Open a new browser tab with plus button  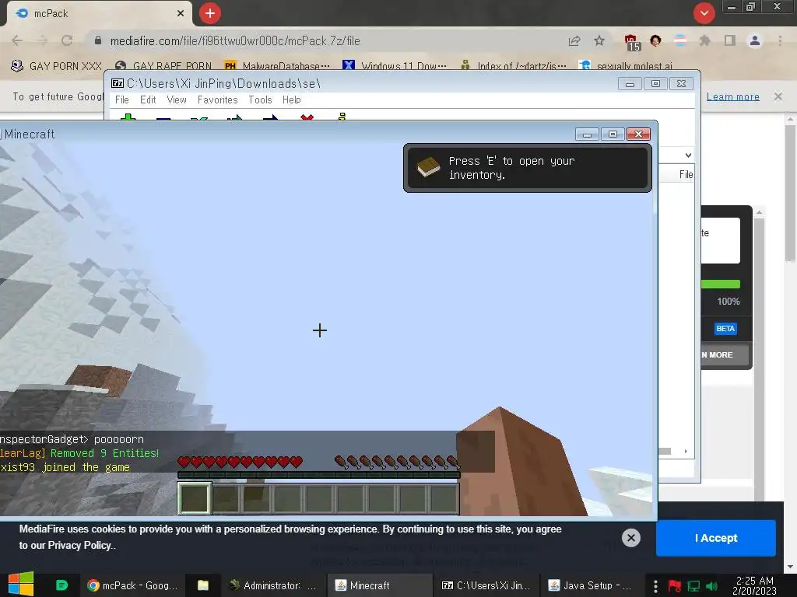coord(210,13)
